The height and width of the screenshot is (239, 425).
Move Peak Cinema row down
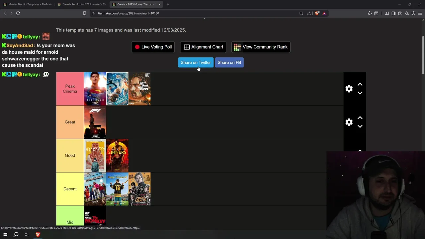pos(360,93)
